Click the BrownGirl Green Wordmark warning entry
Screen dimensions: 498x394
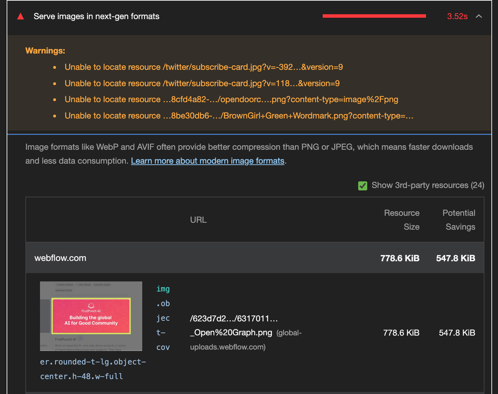point(239,115)
